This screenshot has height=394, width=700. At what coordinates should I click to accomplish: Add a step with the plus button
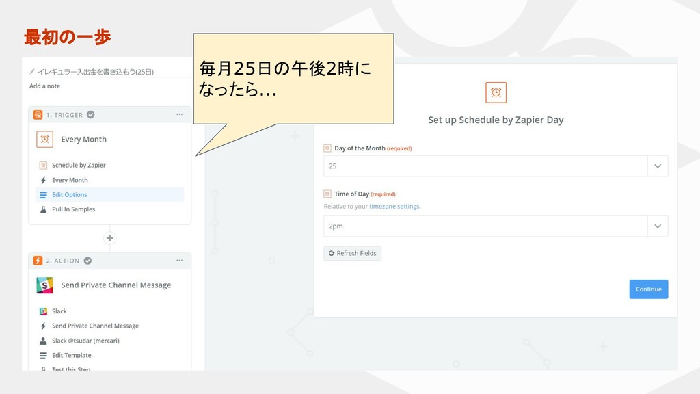pos(110,237)
